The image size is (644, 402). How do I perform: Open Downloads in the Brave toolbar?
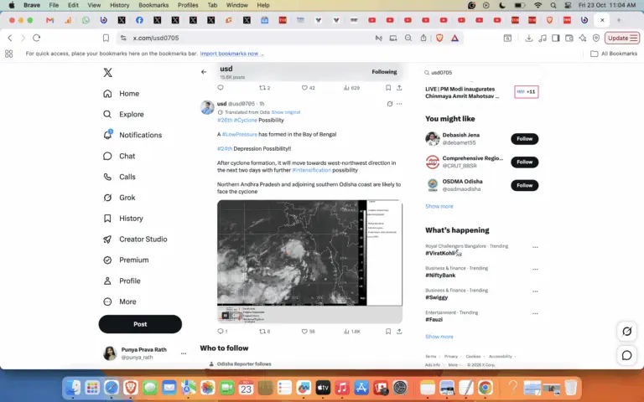pos(529,39)
